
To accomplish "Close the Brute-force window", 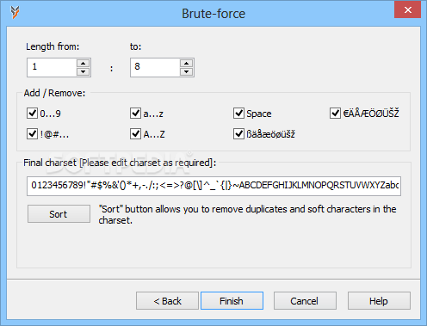I will coord(407,10).
